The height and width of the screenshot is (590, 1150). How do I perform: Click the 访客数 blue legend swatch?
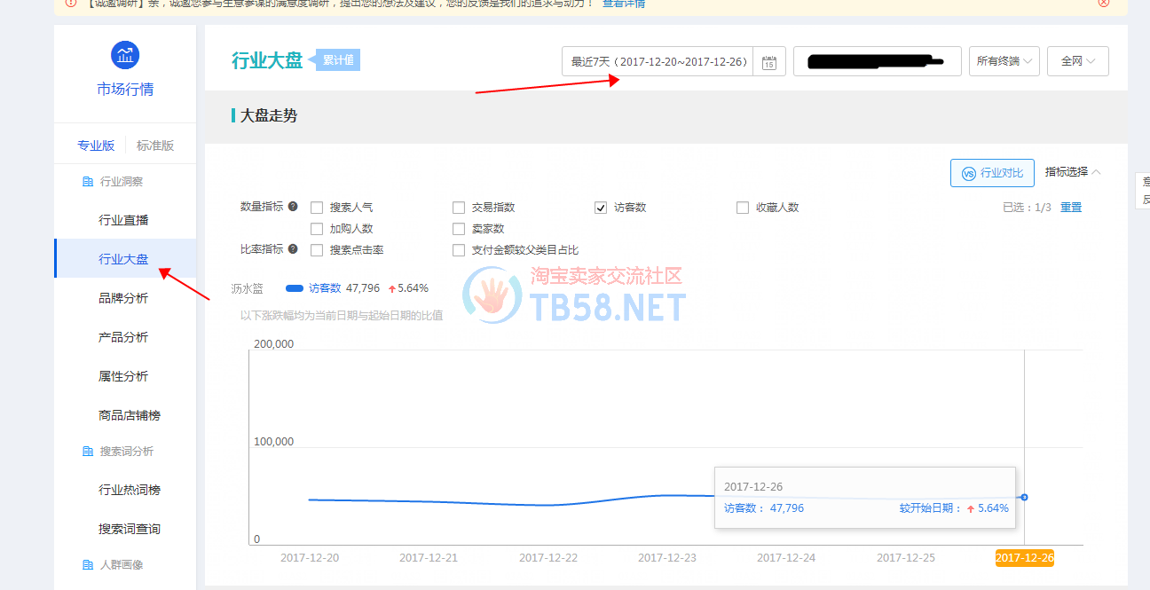tap(295, 288)
